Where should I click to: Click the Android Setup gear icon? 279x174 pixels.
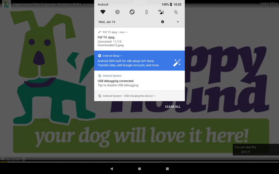coord(100,56)
